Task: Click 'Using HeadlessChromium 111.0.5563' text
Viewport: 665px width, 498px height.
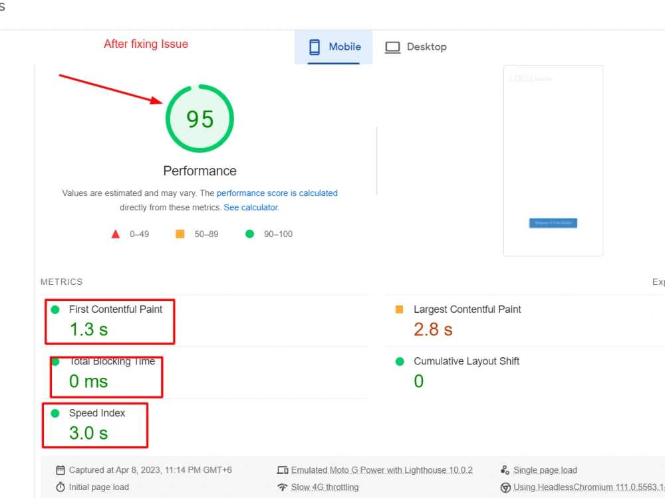Action: click(x=589, y=487)
